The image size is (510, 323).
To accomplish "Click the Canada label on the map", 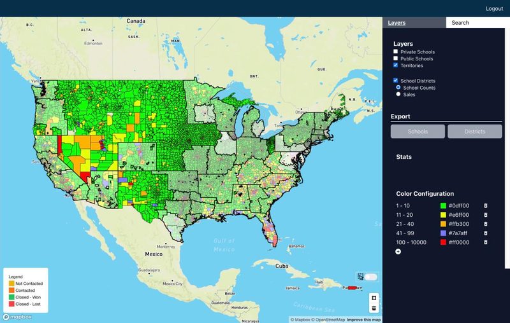I will click(x=136, y=21).
